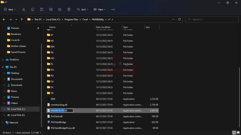The width and height of the screenshot is (241, 135).
Task: Navigate to PASMUtility breadcrumb
Action: pos(98,19)
